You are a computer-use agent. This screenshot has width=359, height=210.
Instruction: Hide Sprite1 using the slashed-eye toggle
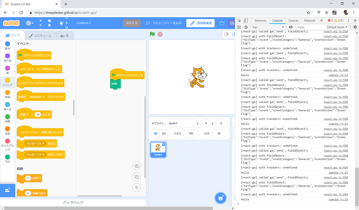[x=164, y=133]
